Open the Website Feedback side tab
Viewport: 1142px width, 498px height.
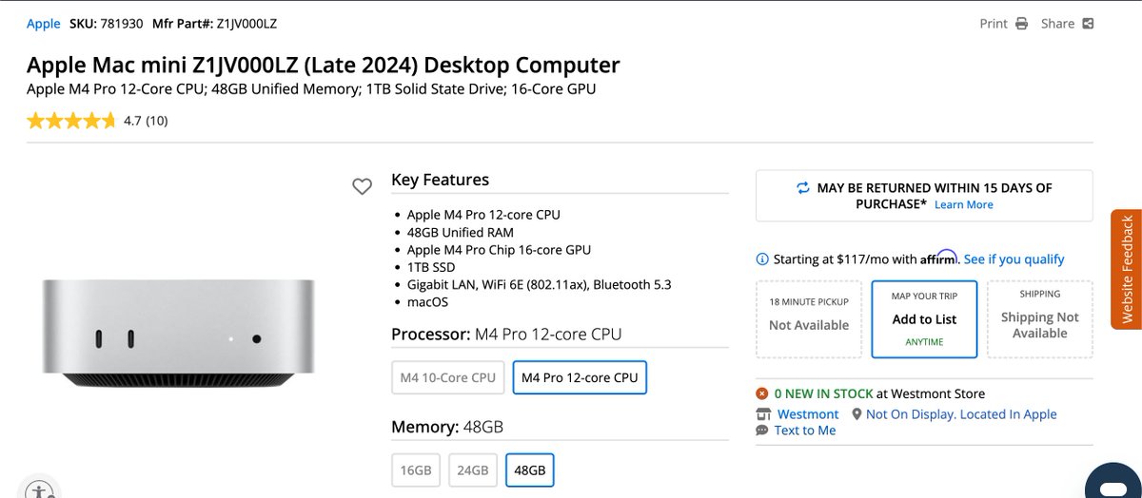[1127, 269]
